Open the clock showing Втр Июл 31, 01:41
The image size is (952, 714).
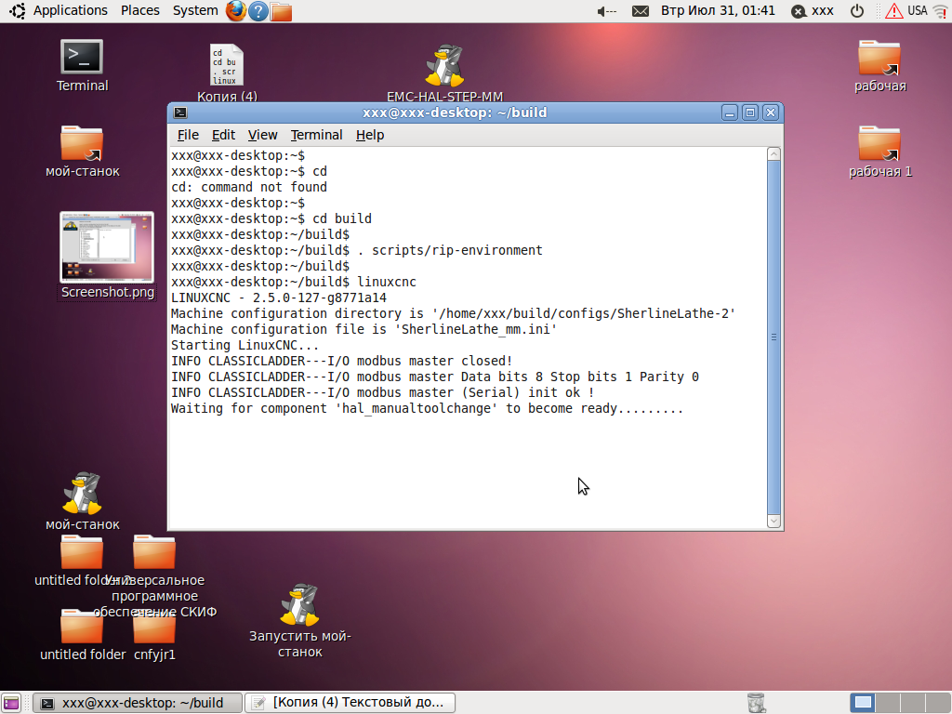pos(718,11)
